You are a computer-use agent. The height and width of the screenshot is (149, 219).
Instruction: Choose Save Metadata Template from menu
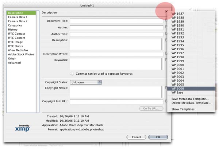point(190,99)
